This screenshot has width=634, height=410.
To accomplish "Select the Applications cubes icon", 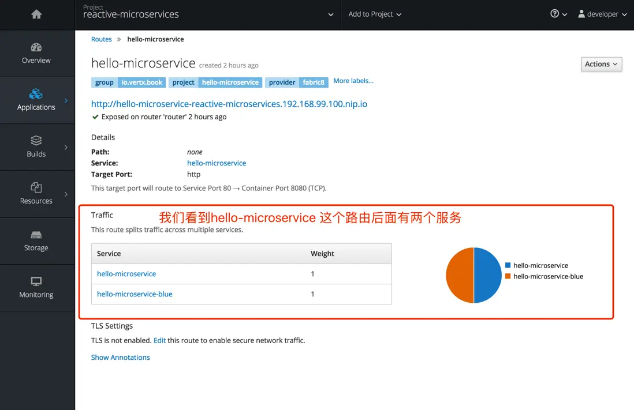I will pyautogui.click(x=36, y=94).
